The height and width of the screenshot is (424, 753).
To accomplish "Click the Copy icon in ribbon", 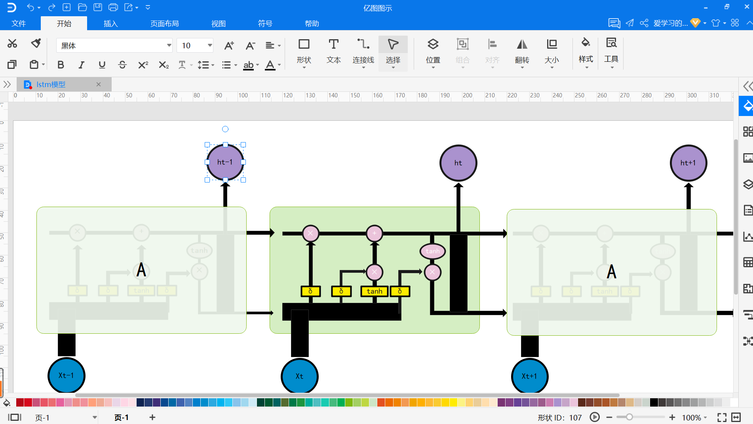I will (x=12, y=64).
